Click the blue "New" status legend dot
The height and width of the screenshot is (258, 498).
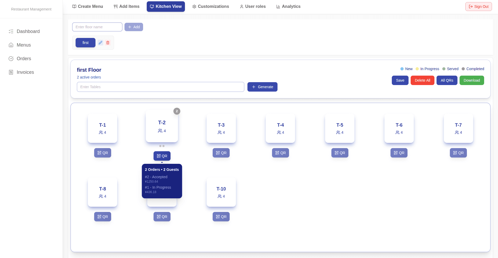[x=402, y=69]
